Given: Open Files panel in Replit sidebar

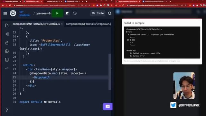Looking at the screenshot, I should point(7,25).
